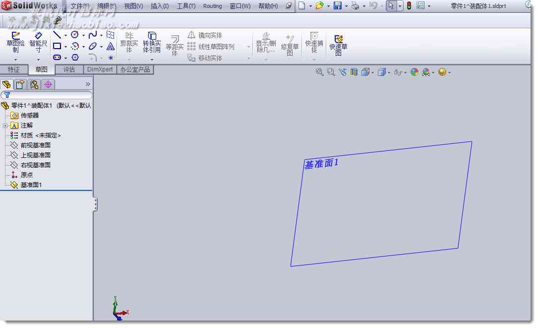
Task: Select the Straight Slot tool
Action: click(58, 58)
